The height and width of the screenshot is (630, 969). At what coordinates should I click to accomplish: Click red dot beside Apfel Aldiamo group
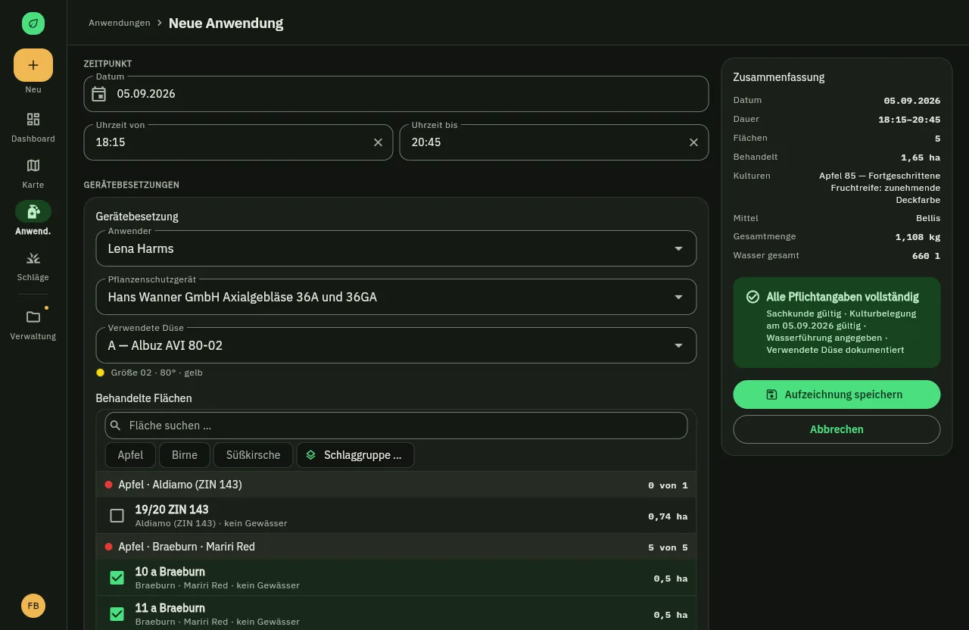coord(108,485)
